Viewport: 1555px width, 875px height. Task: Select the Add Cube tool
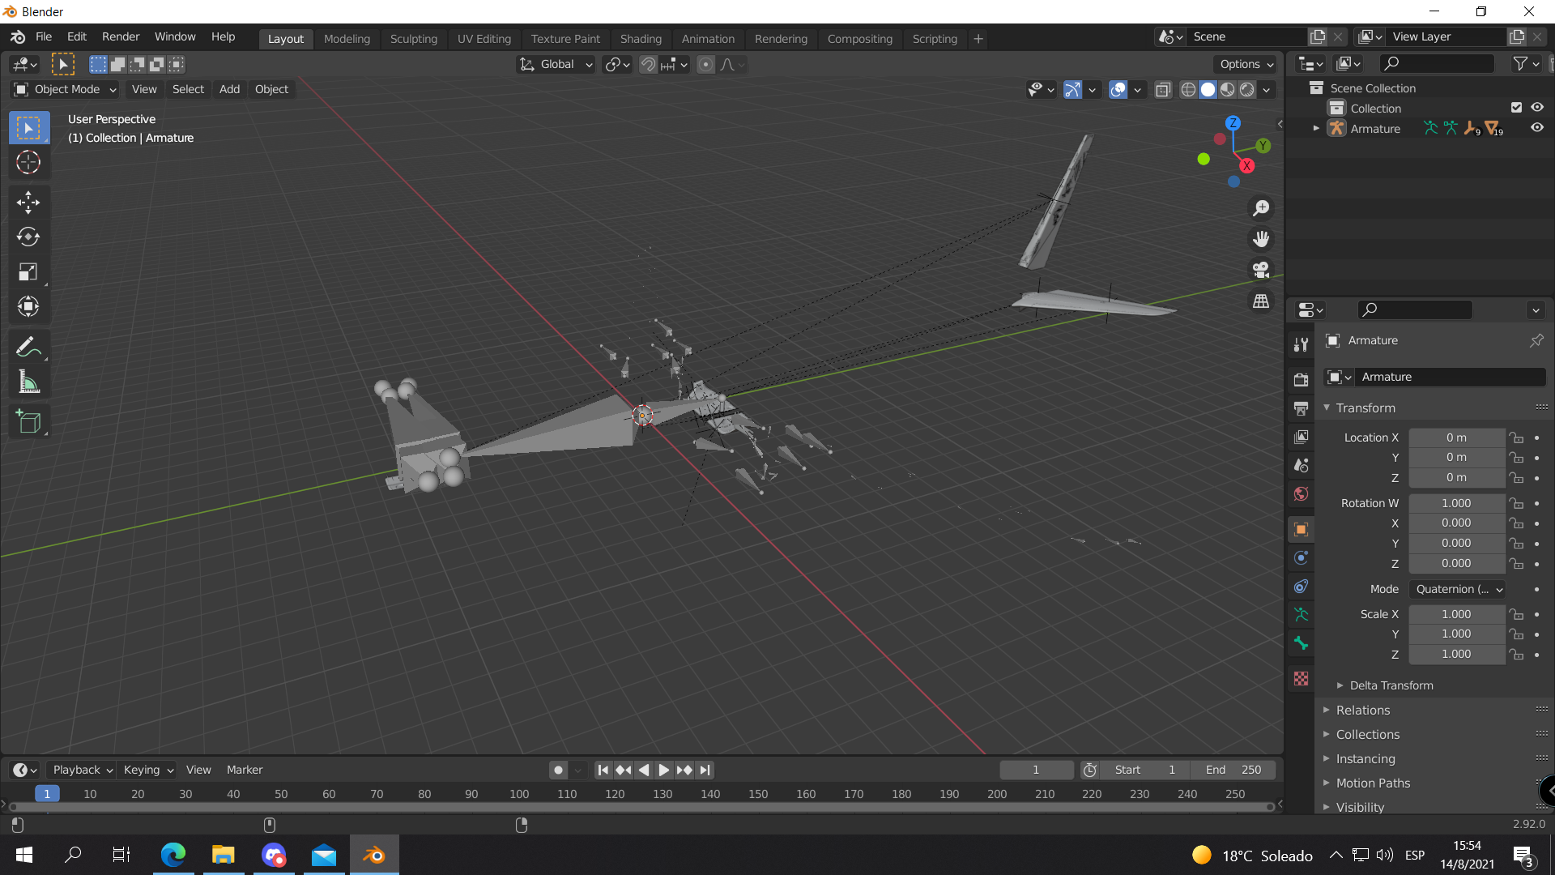pyautogui.click(x=28, y=420)
